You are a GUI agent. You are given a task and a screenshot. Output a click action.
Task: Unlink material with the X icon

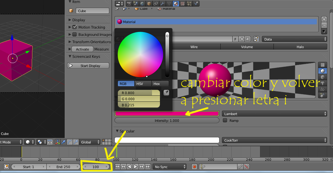pos(248,39)
